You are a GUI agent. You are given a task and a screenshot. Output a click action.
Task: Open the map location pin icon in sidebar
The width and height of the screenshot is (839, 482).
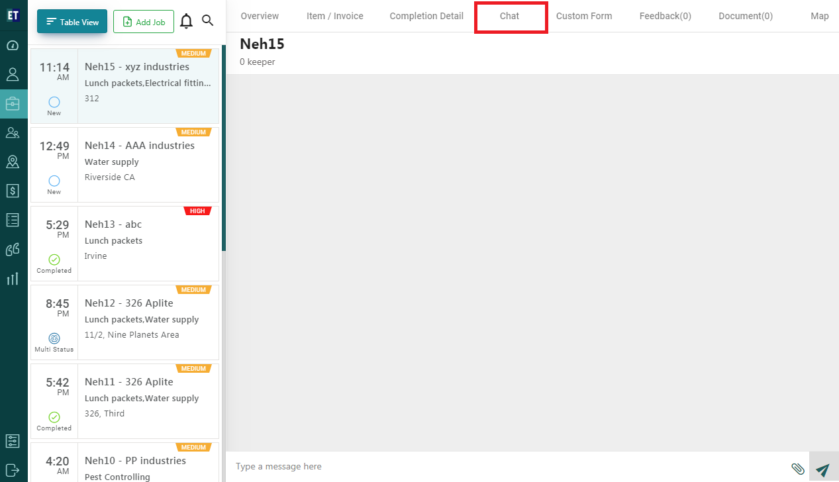pos(13,162)
